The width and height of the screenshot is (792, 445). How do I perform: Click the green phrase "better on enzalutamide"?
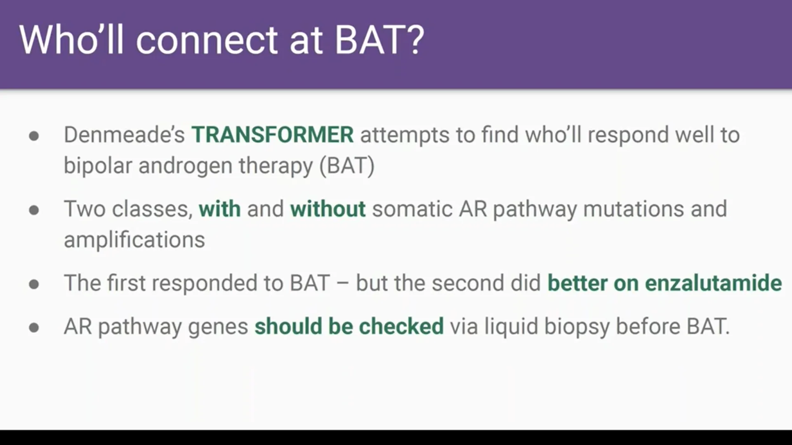coord(665,283)
